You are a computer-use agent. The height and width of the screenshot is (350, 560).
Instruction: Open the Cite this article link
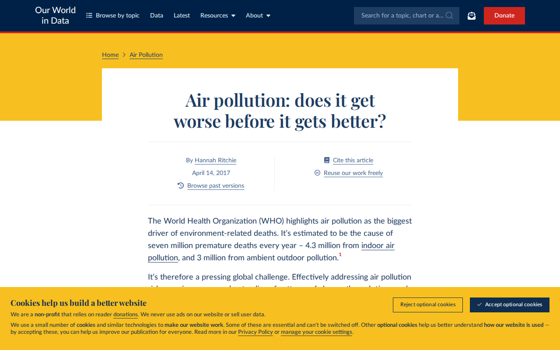click(353, 160)
